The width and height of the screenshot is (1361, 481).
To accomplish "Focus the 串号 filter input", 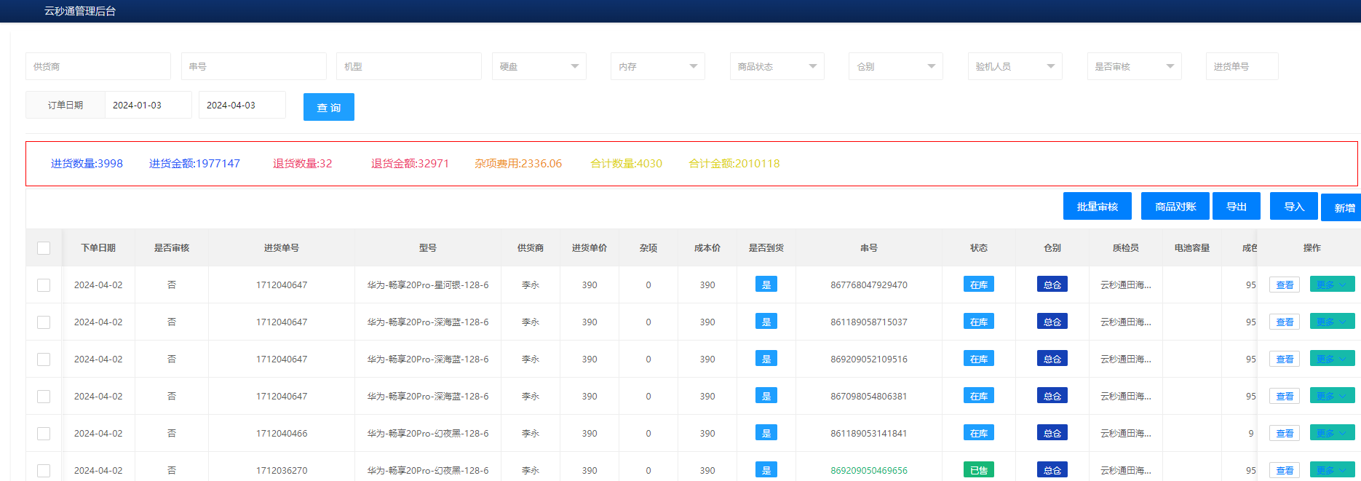I will point(254,66).
